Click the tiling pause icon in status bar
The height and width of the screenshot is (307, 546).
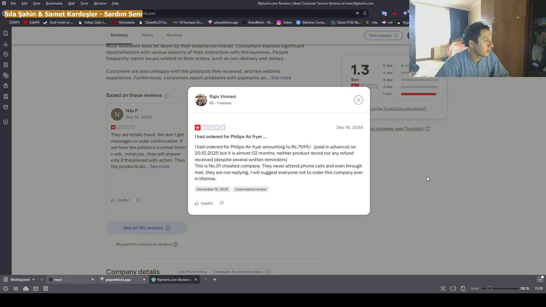coord(16,289)
